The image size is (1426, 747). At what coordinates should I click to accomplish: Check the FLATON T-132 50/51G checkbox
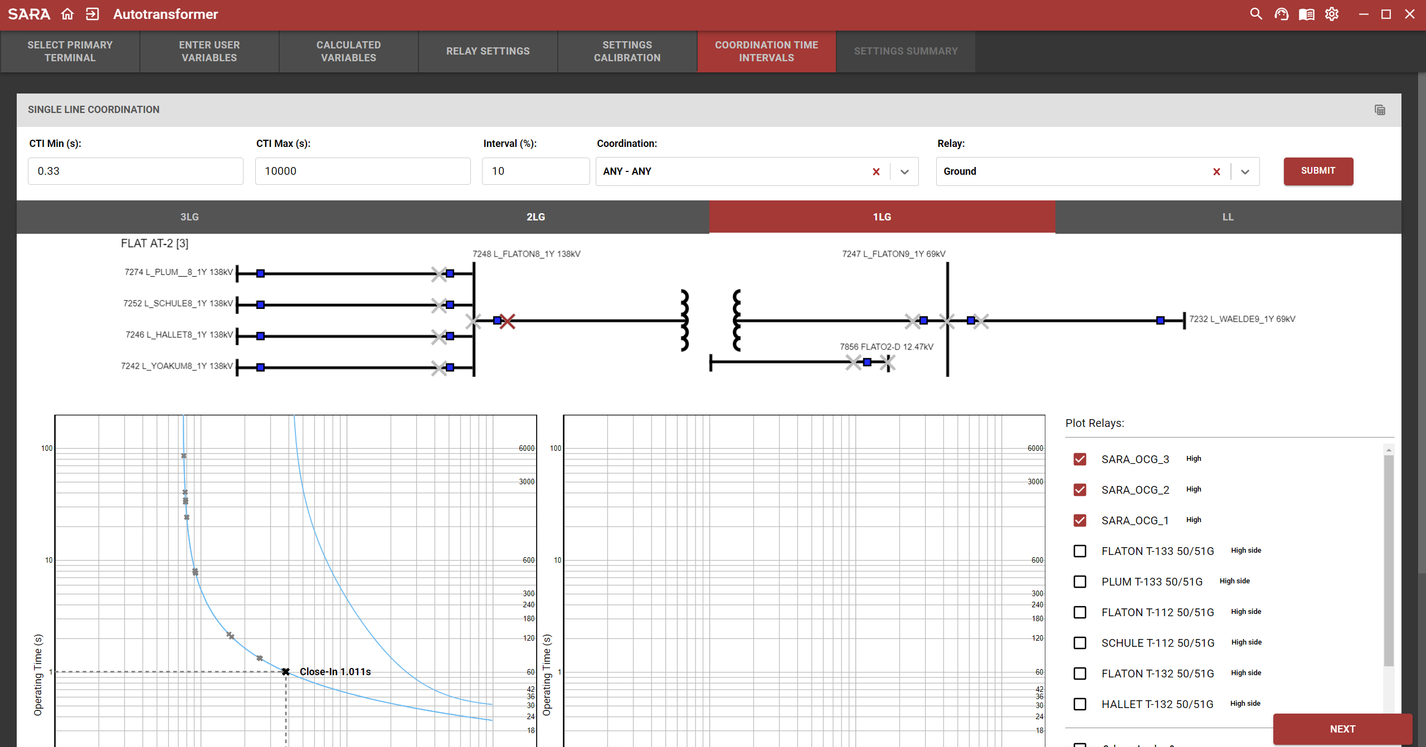click(1080, 674)
